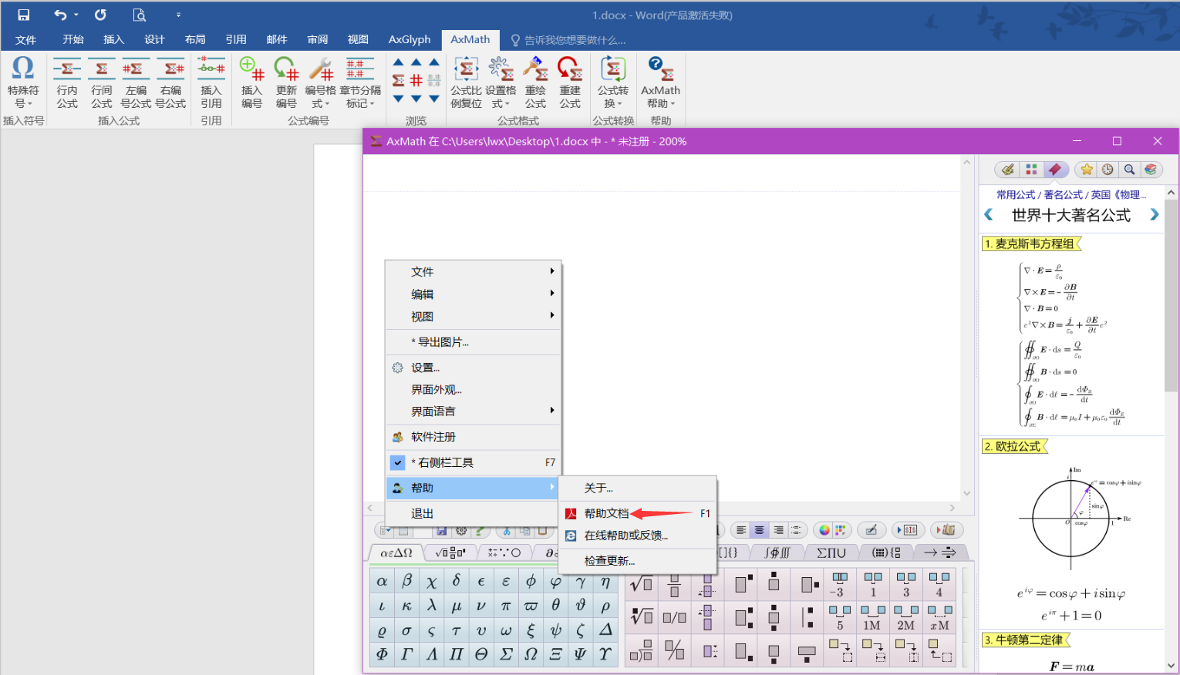Viewport: 1180px width, 675px height.
Task: Click the 著名公式 breadcrumb link
Action: [1064, 195]
